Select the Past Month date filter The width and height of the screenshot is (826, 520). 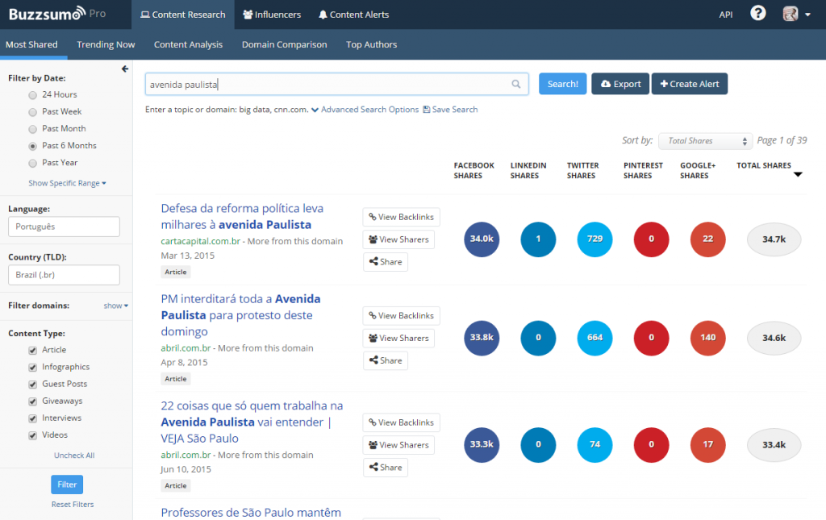pos(32,129)
